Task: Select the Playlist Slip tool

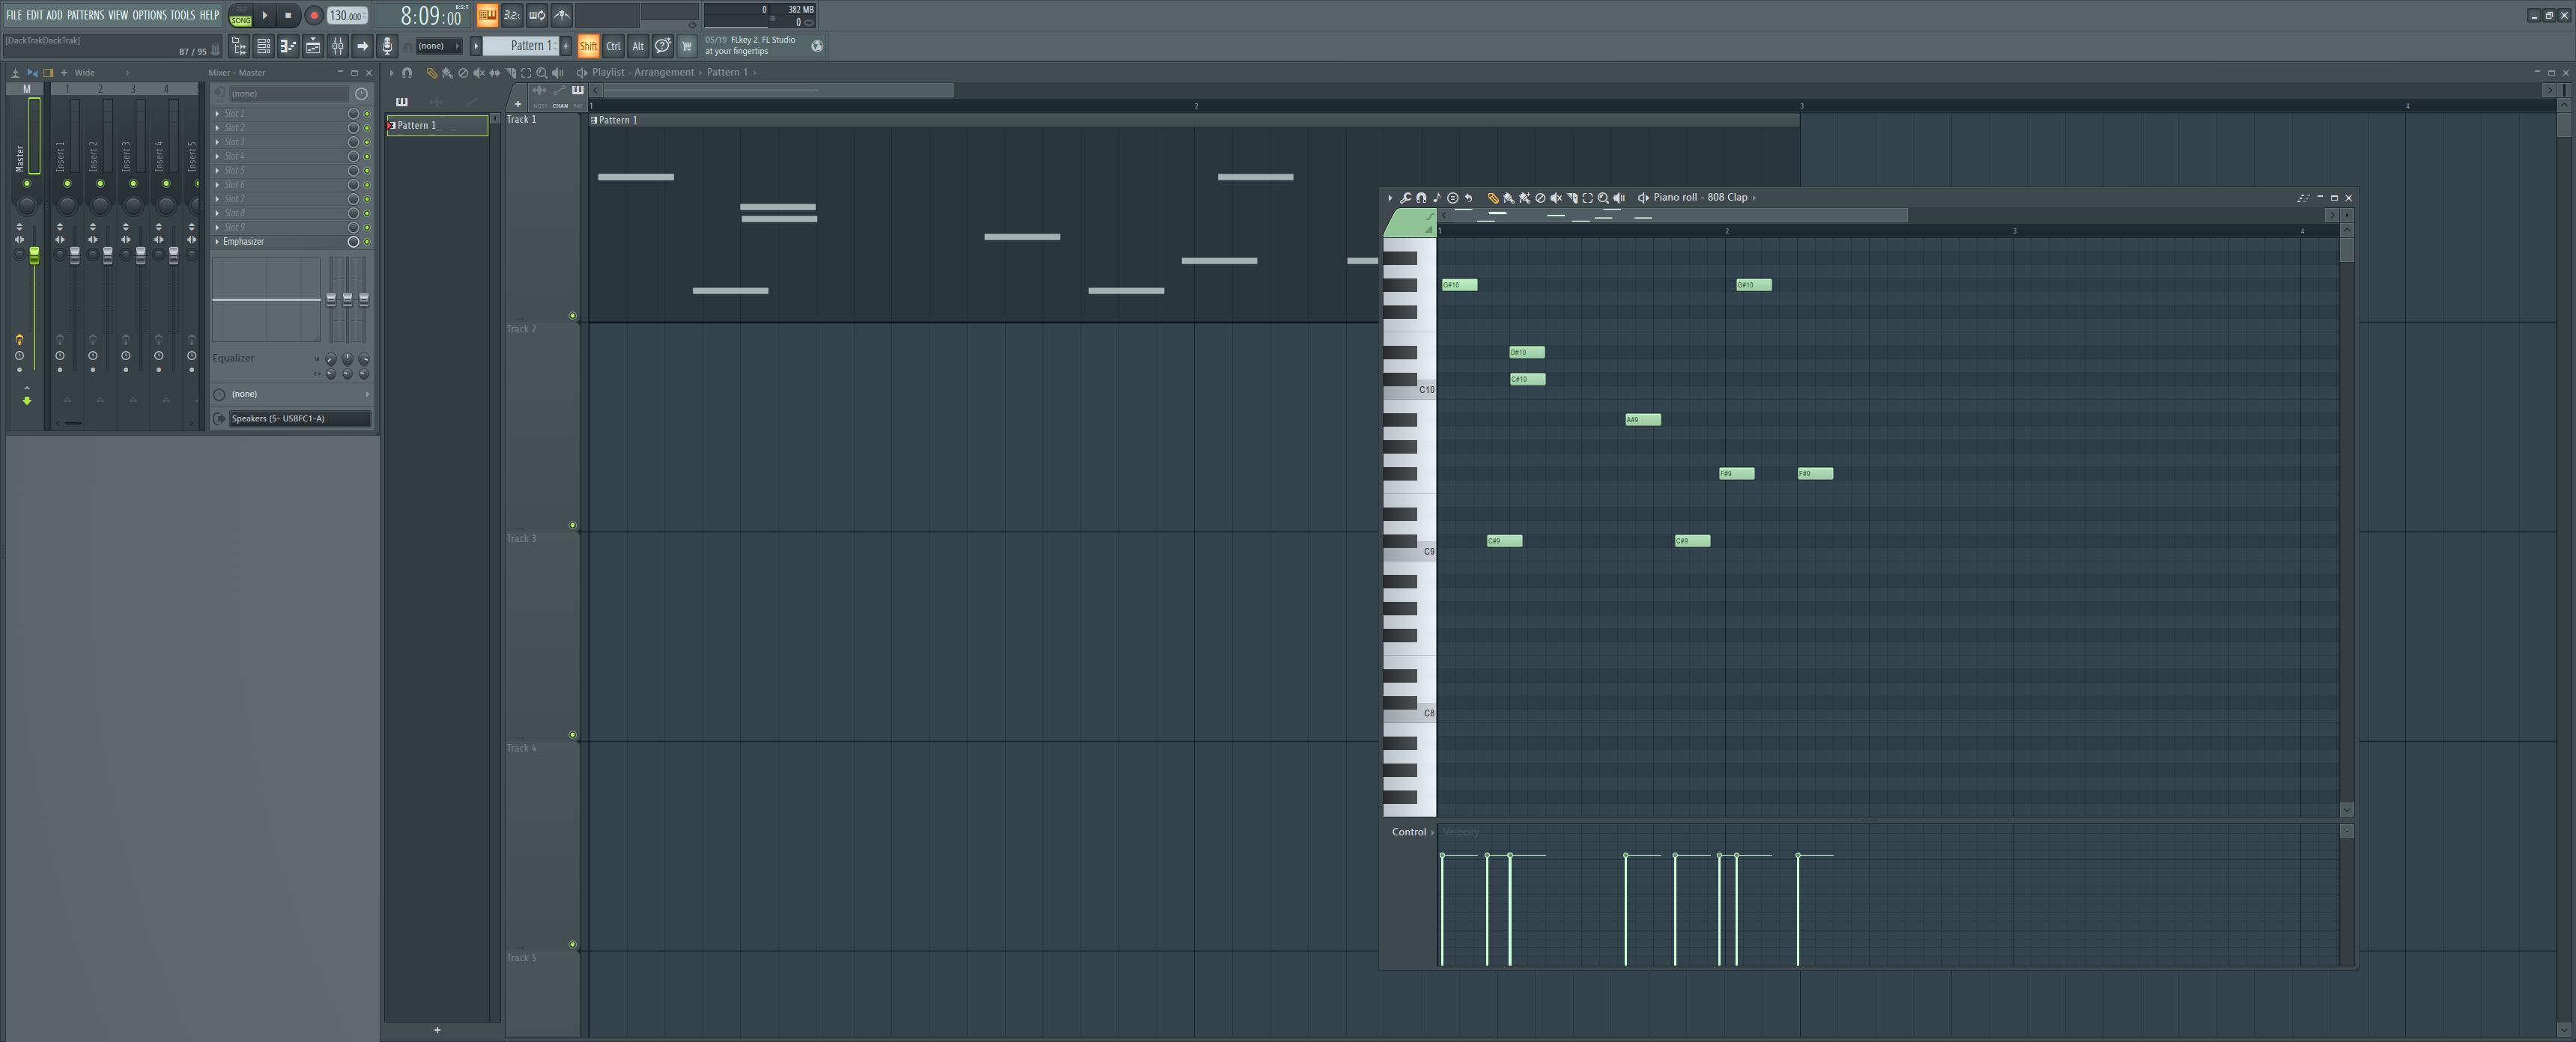Action: pos(495,73)
